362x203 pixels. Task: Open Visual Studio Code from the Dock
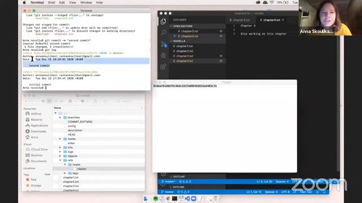coord(187,198)
